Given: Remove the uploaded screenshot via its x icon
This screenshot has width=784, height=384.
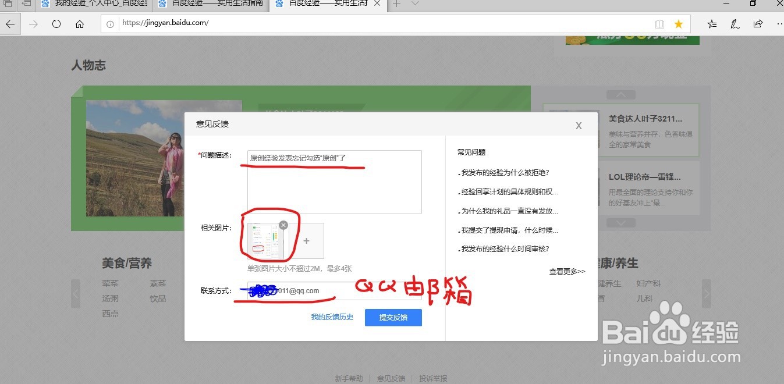Looking at the screenshot, I should pos(283,225).
